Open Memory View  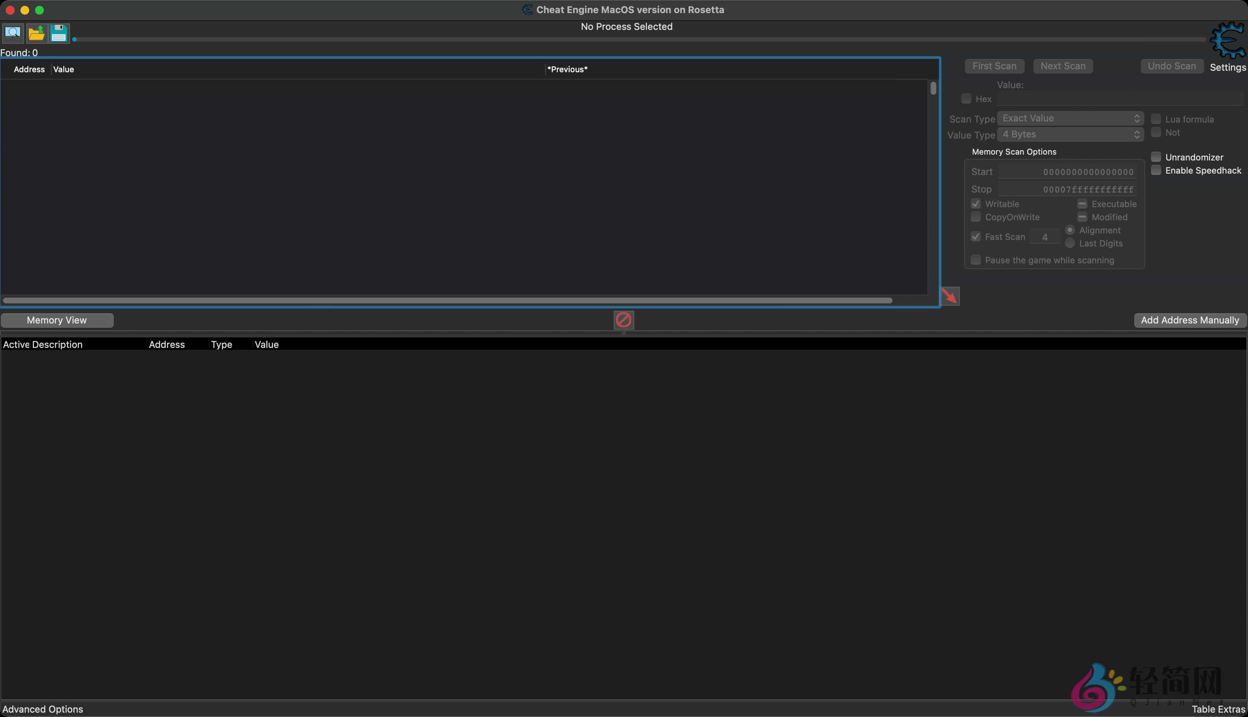57,320
